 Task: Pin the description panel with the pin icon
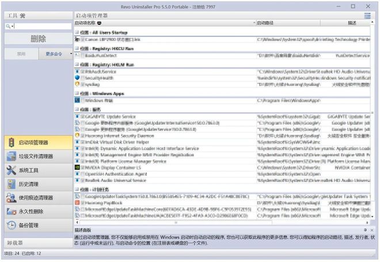[x=365, y=230]
